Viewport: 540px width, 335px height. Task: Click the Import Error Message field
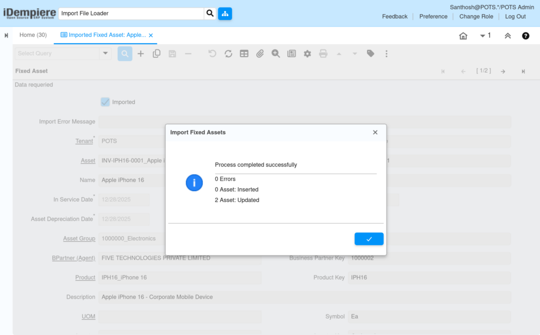point(304,122)
